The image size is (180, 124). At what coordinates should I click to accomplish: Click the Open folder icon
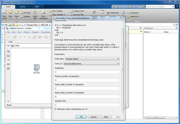17,12
